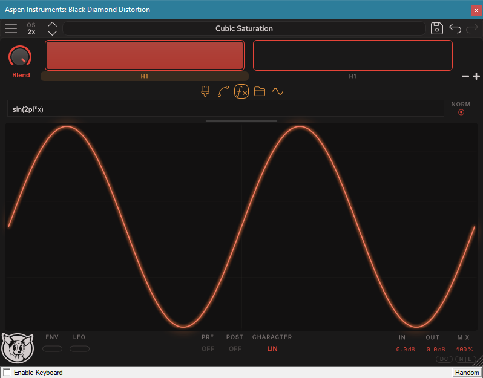Image resolution: width=483 pixels, height=378 pixels.
Task: Select the filled red shaper slot
Action: [x=145, y=56]
